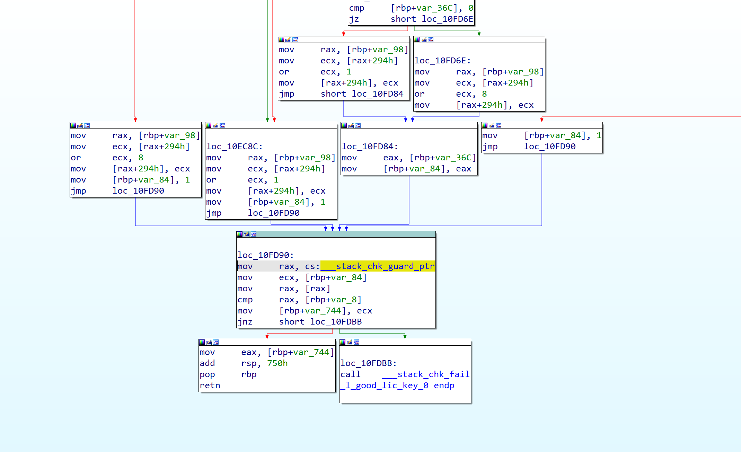Click the ___stack_chk_fail call target
The height and width of the screenshot is (452, 741).
[x=425, y=374]
